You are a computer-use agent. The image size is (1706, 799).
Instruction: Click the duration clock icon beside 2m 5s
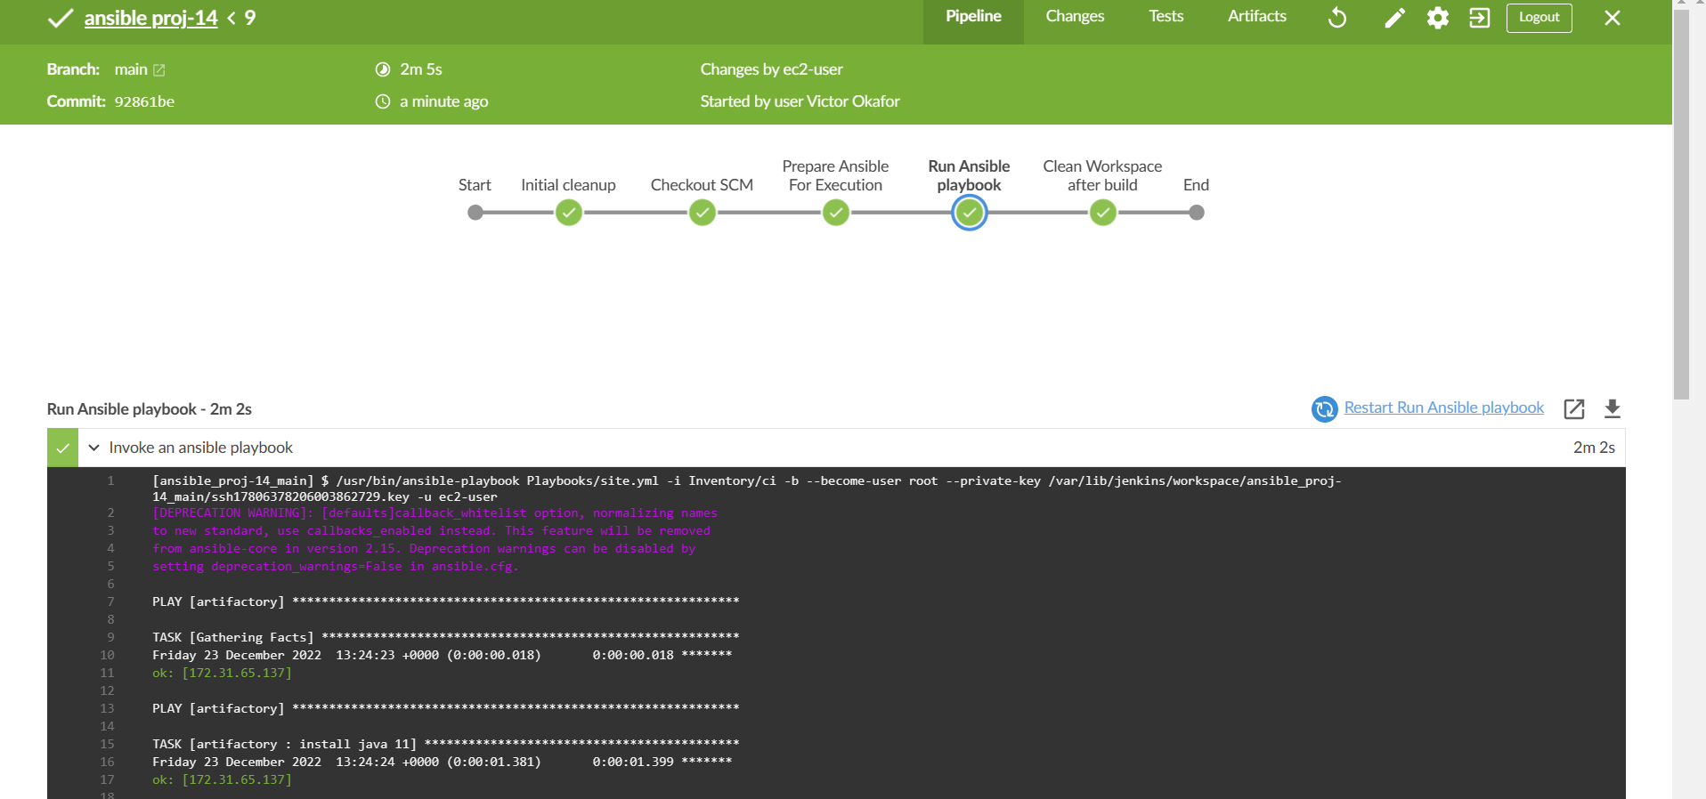coord(383,69)
